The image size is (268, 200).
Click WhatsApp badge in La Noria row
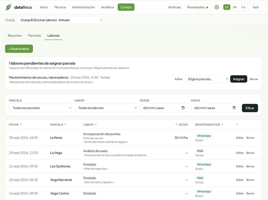click(204, 136)
